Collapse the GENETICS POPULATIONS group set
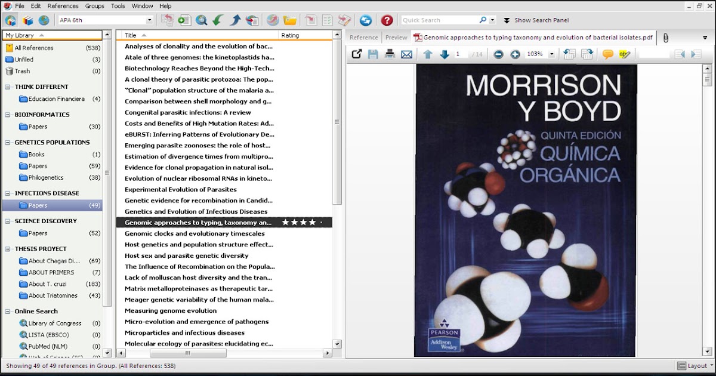The height and width of the screenshot is (376, 716). 8,143
